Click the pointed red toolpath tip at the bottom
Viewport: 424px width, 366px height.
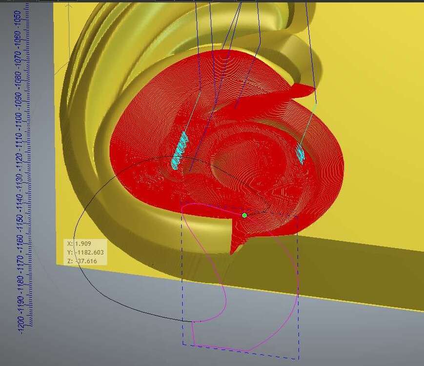pos(233,252)
